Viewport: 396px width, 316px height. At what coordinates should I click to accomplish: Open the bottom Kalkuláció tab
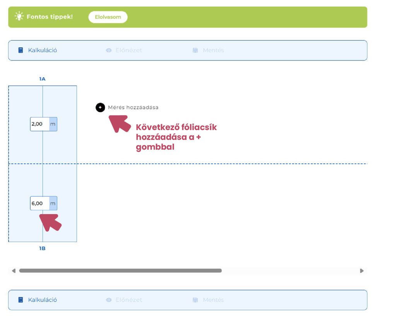pos(42,300)
